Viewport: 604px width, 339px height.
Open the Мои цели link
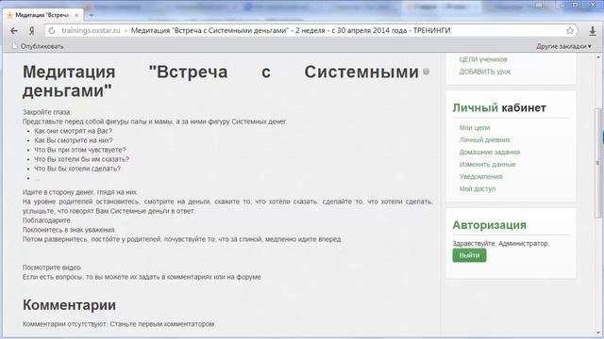coord(475,128)
